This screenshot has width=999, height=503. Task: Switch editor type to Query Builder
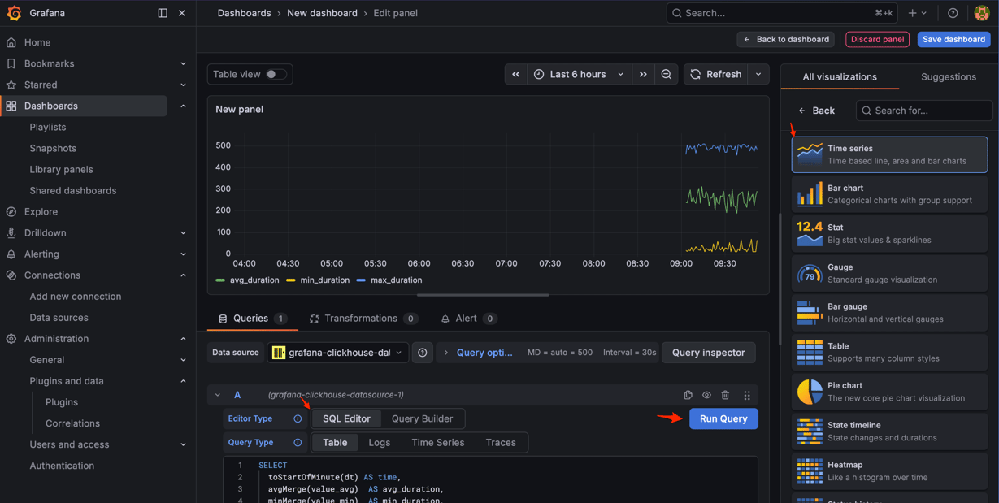click(422, 418)
